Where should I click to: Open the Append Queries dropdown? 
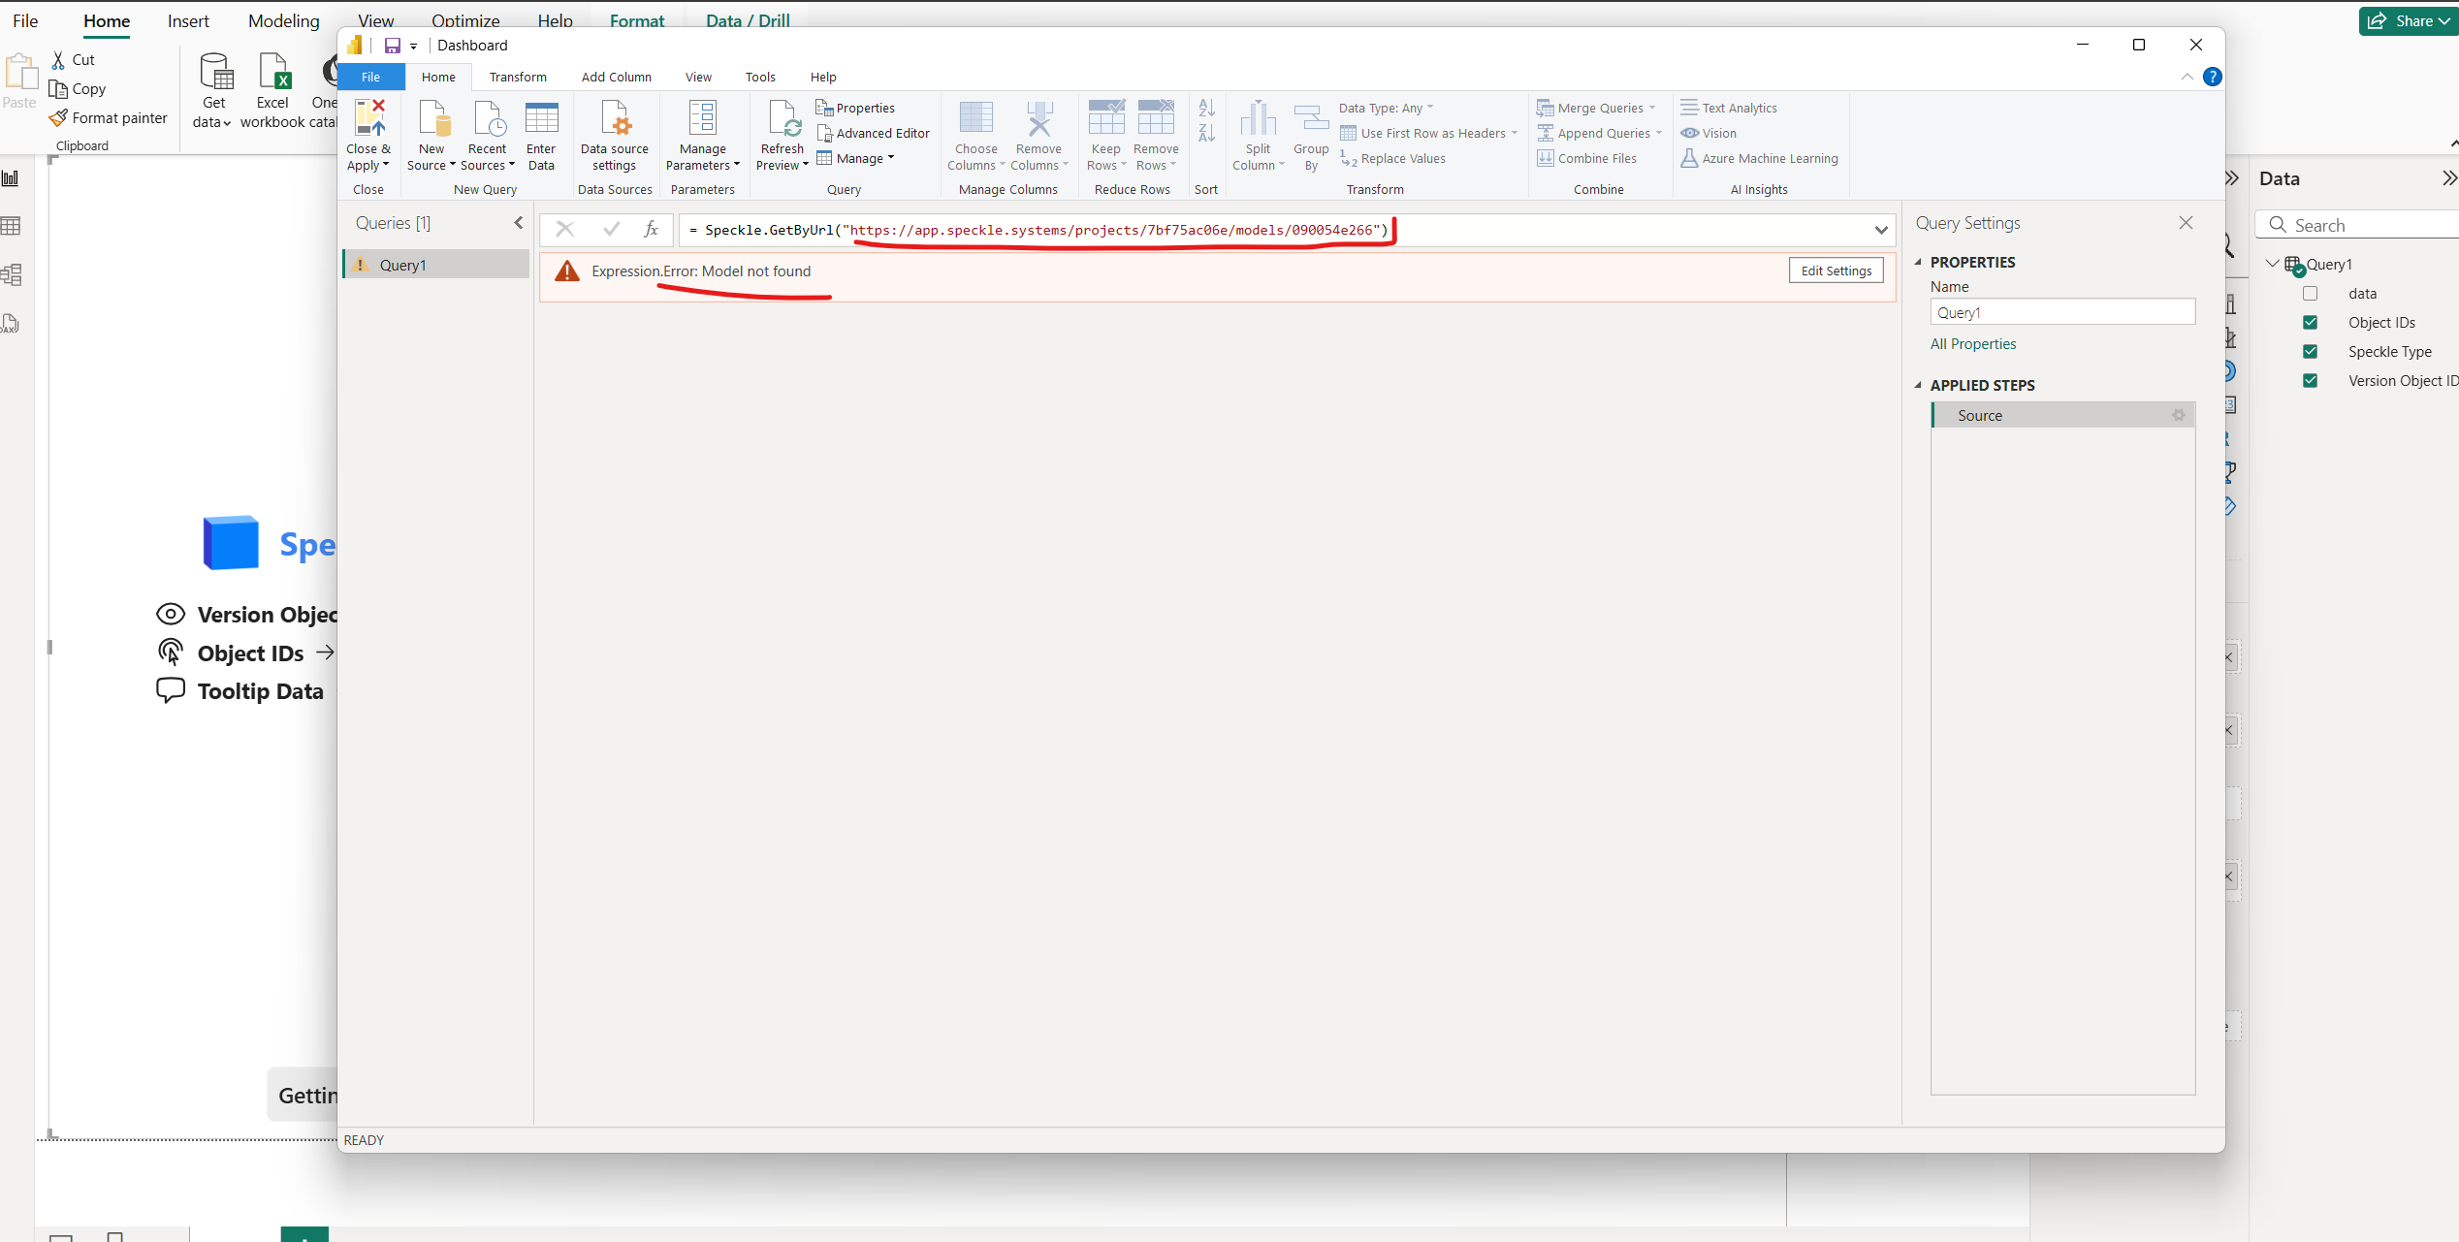[x=1600, y=133]
